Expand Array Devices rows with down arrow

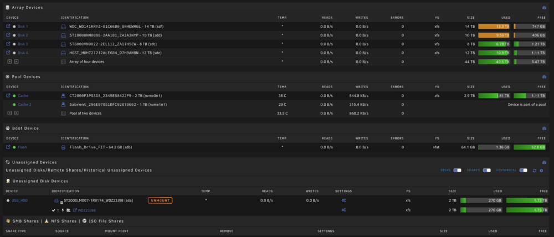[x=9, y=61]
